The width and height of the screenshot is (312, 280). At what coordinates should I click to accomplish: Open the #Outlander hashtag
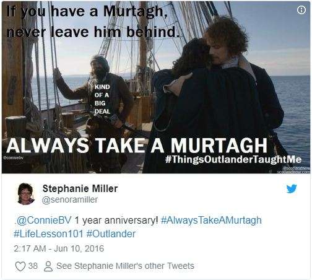pos(111,234)
